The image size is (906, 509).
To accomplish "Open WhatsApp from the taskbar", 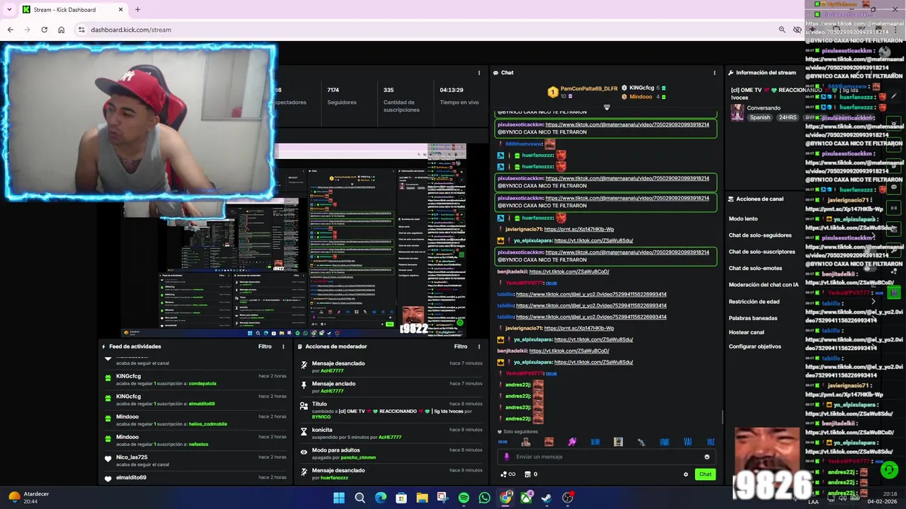I will [484, 498].
